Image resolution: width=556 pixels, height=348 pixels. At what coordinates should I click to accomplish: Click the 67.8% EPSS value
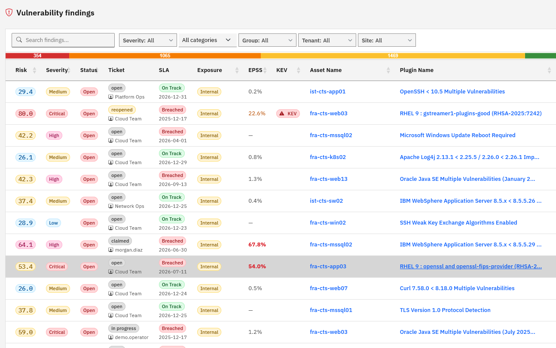[x=257, y=245]
